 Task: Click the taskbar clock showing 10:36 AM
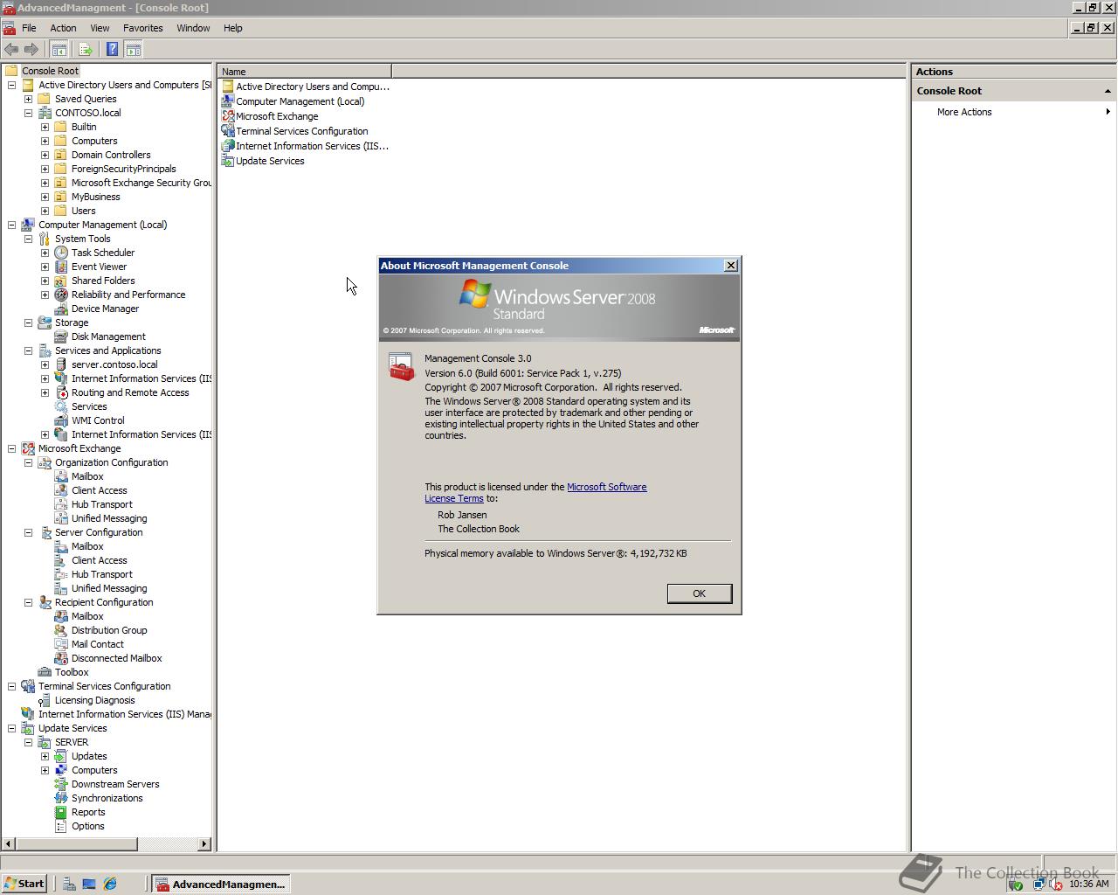(1089, 884)
